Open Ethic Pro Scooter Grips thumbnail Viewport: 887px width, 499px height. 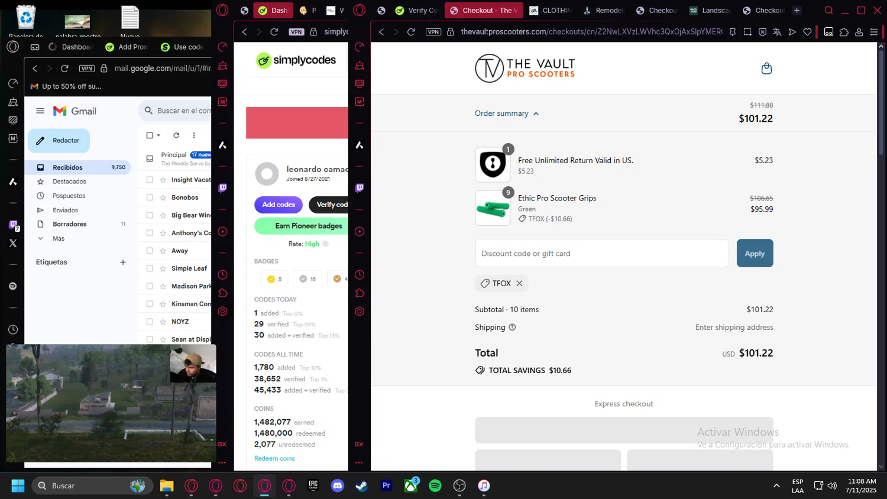493,208
